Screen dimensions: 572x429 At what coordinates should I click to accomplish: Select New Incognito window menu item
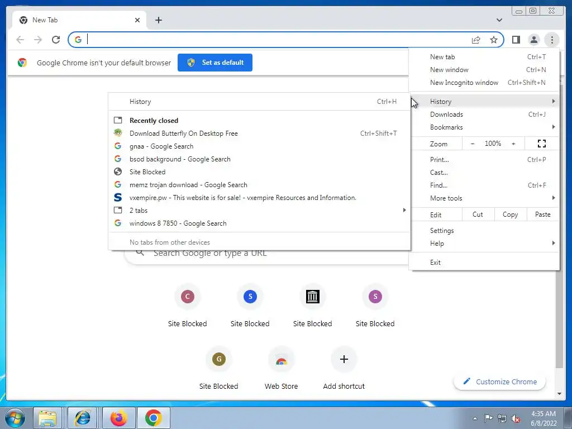pyautogui.click(x=484, y=83)
